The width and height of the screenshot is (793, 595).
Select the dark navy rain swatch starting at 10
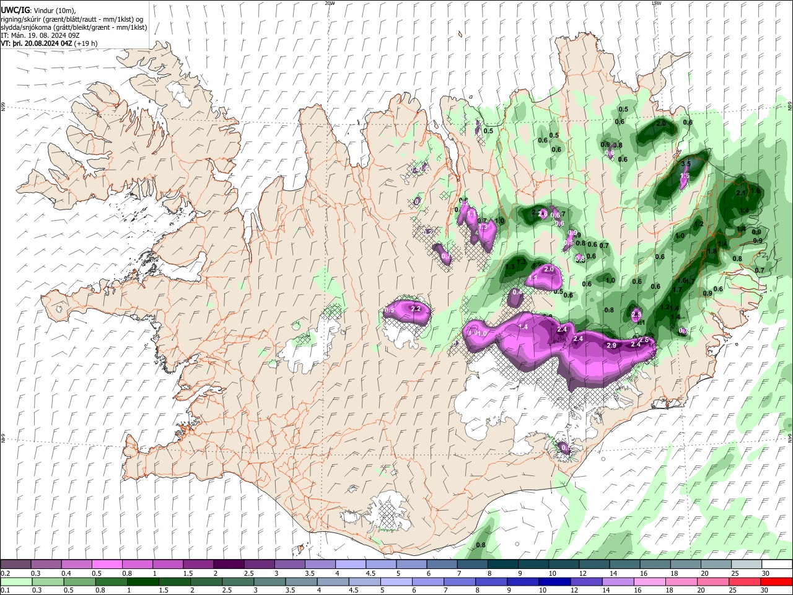[x=553, y=581]
